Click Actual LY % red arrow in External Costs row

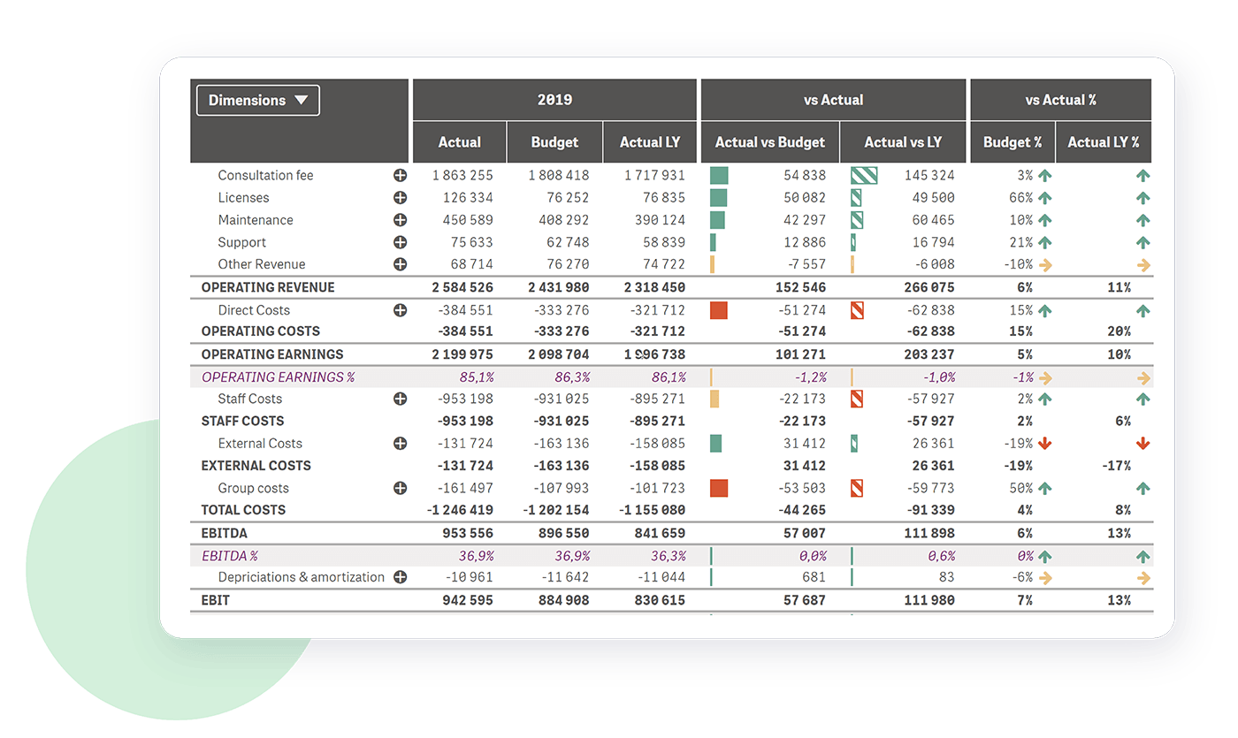click(x=1143, y=444)
